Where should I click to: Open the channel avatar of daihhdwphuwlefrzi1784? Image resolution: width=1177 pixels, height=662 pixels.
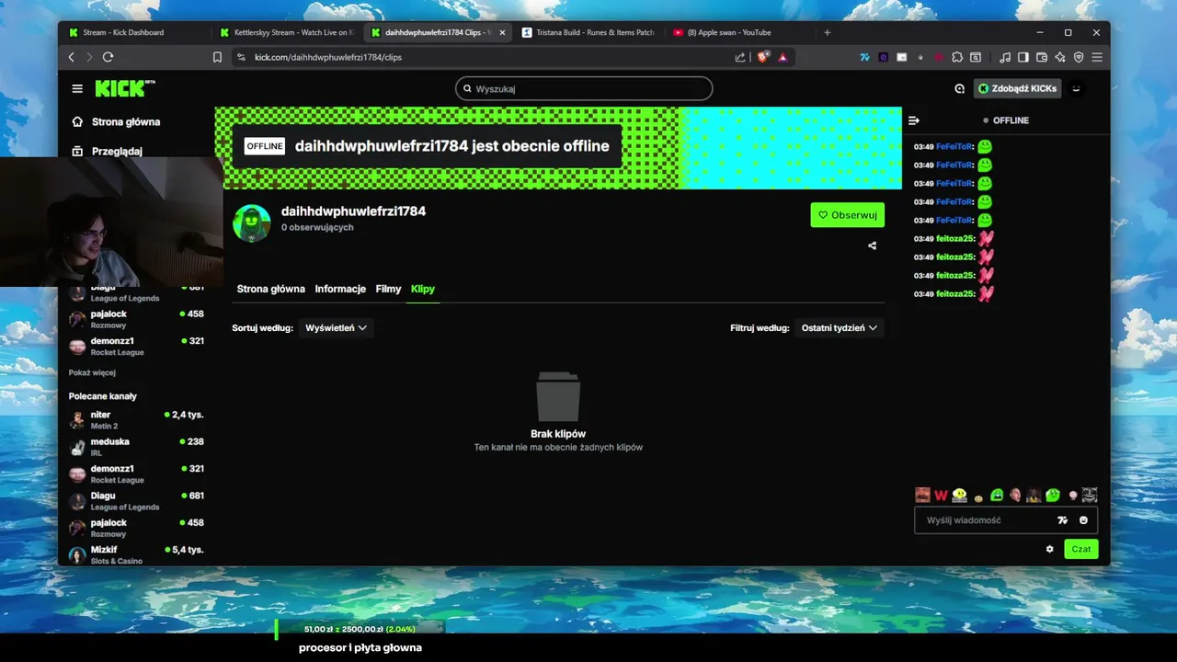251,223
